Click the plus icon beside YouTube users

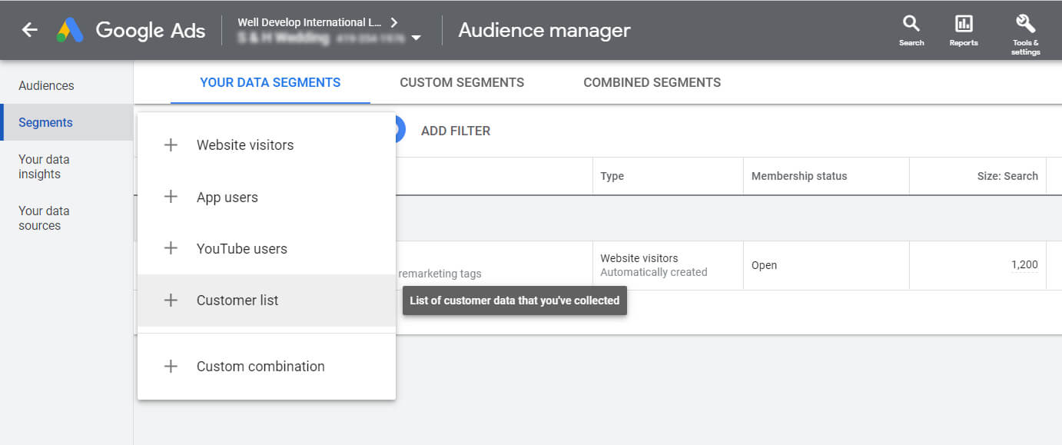pos(171,249)
